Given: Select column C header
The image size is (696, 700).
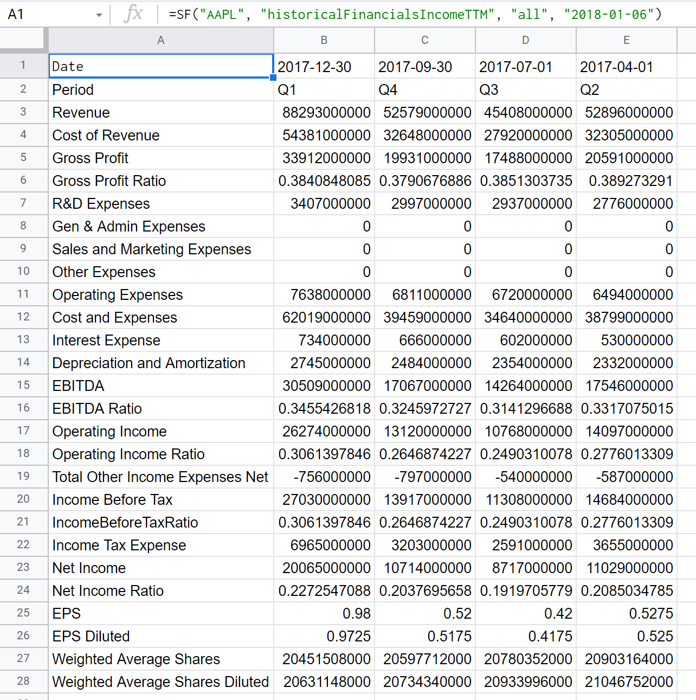Looking at the screenshot, I should coord(425,40).
